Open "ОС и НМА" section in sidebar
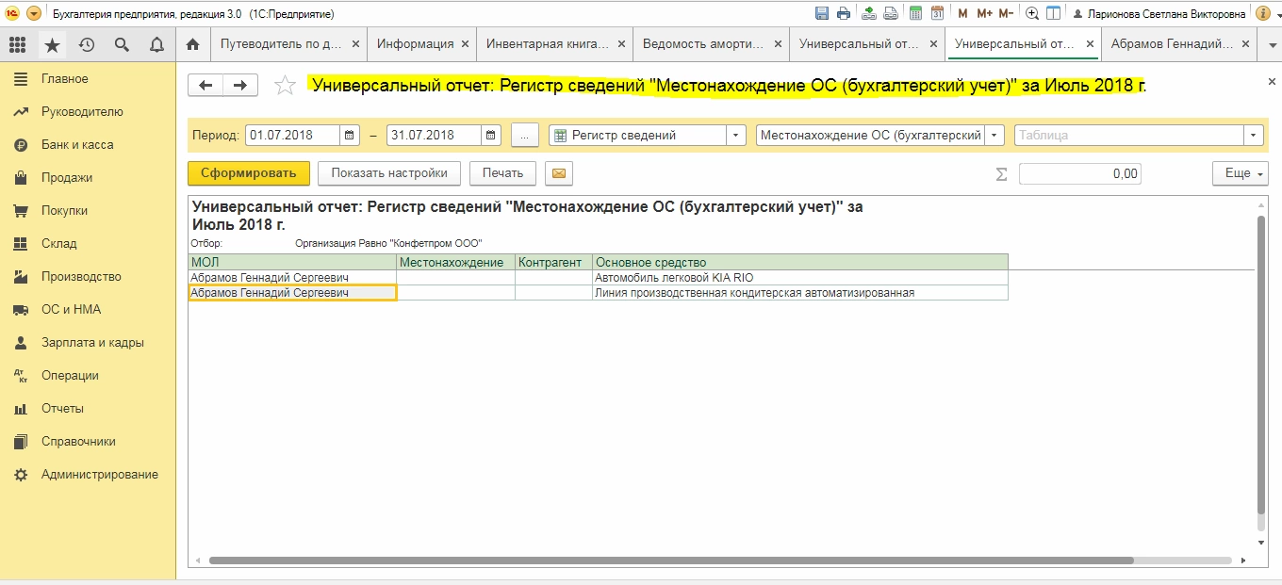1282x585 pixels. [x=71, y=309]
